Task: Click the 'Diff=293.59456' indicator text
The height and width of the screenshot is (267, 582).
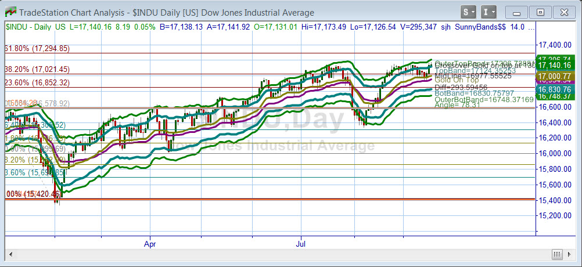Action: [461, 88]
